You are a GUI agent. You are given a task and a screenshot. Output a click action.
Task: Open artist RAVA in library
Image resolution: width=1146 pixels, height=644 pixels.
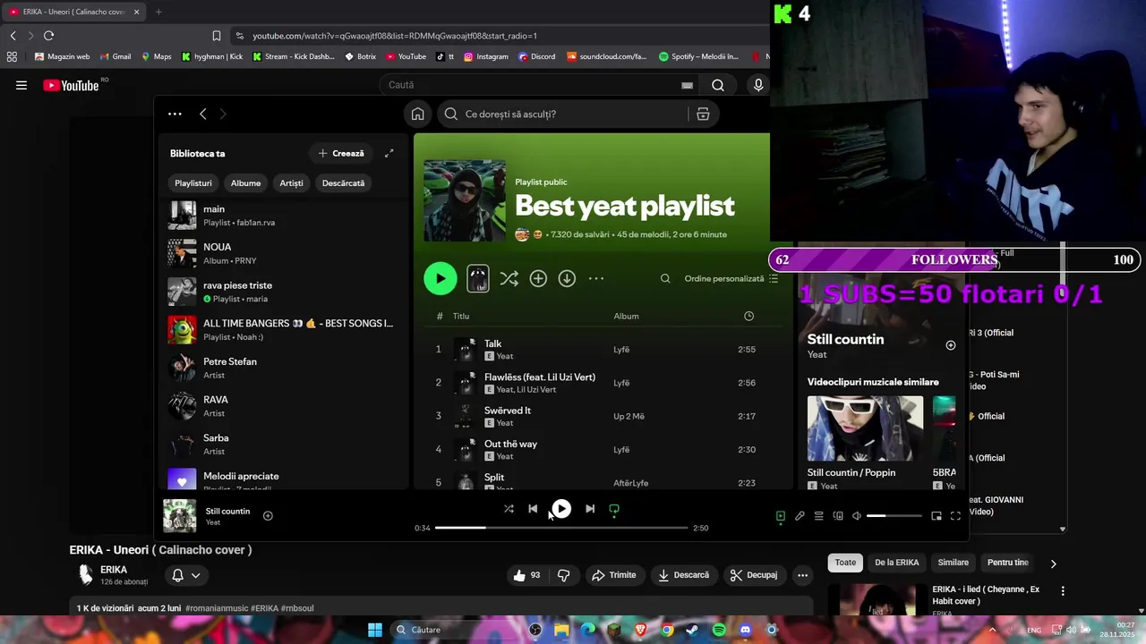pos(282,406)
